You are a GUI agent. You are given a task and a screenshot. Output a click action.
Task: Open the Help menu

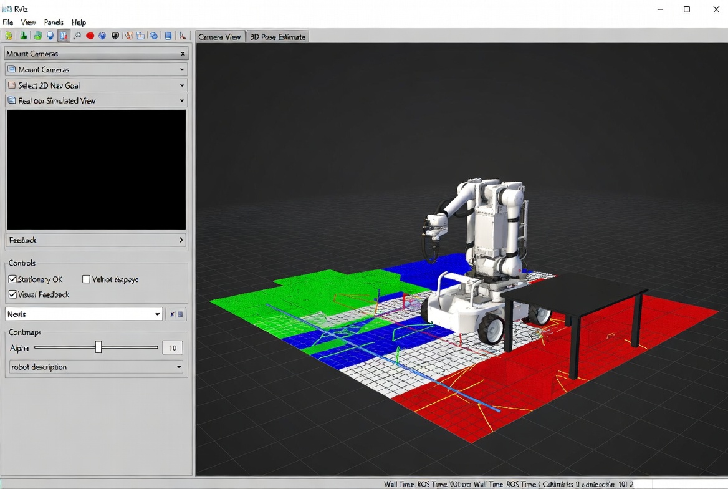tap(79, 22)
